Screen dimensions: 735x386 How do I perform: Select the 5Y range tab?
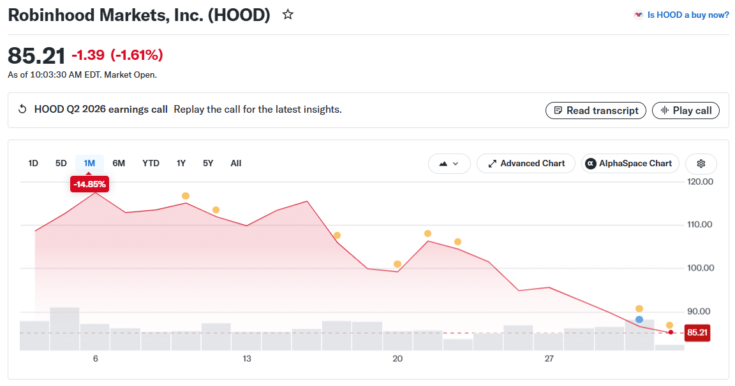tap(208, 163)
